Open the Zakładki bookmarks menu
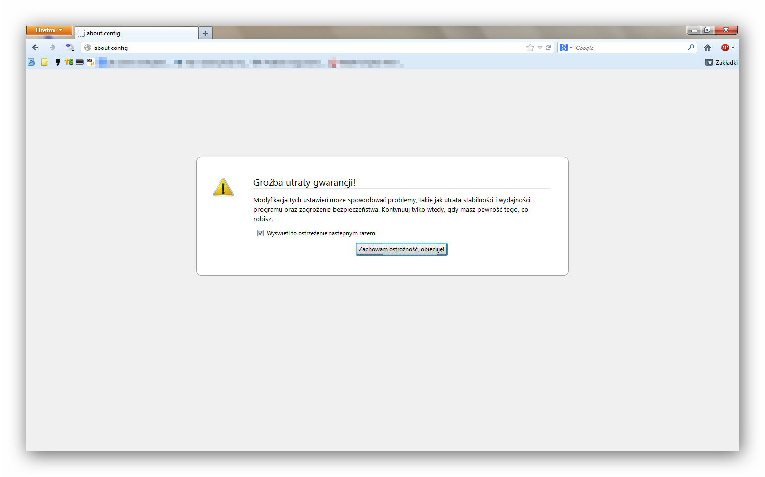This screenshot has width=765, height=477. pos(721,62)
